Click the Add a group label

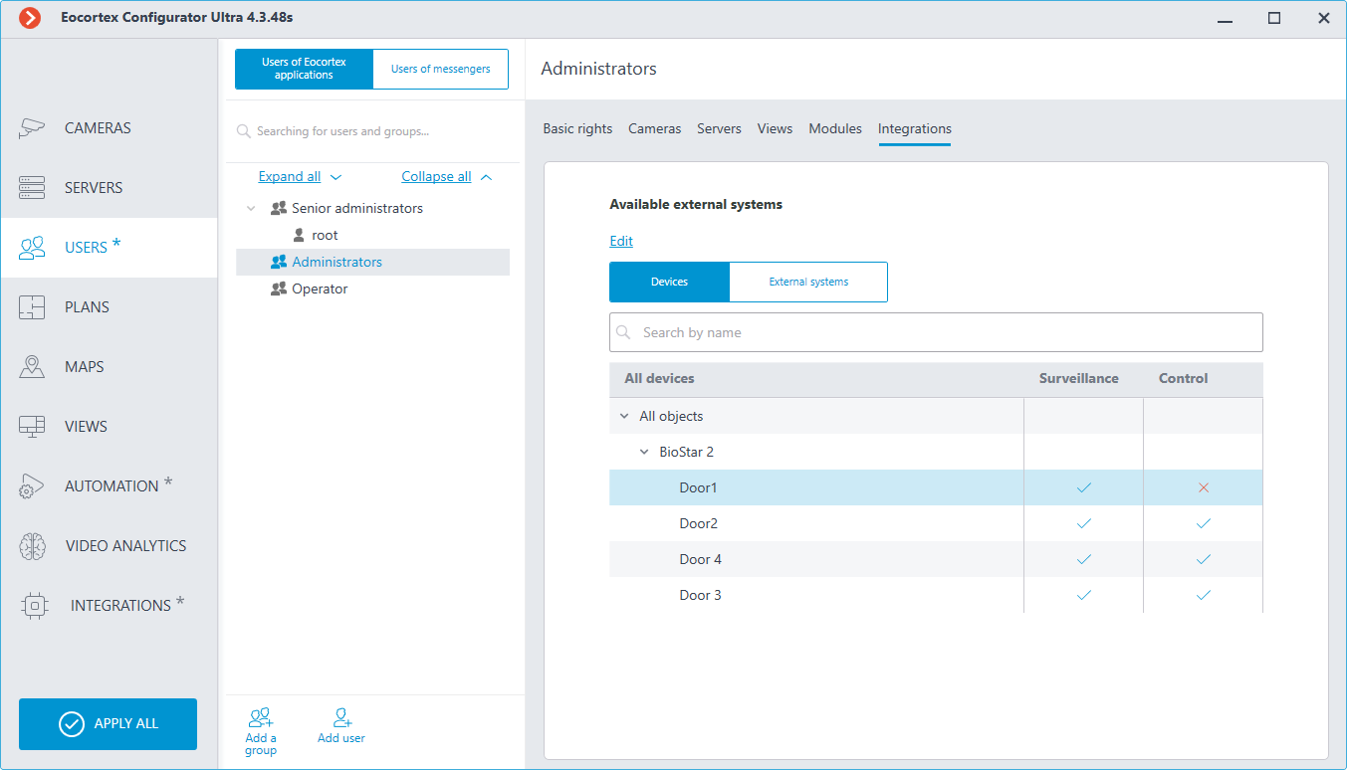tap(261, 744)
